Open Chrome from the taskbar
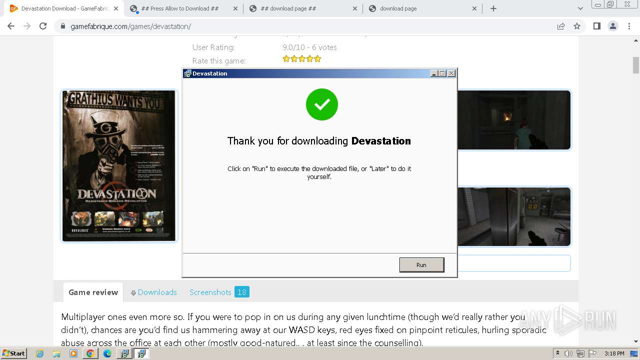The width and height of the screenshot is (640, 360). click(x=90, y=353)
